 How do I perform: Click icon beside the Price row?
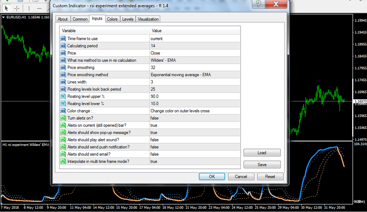pos(63,53)
